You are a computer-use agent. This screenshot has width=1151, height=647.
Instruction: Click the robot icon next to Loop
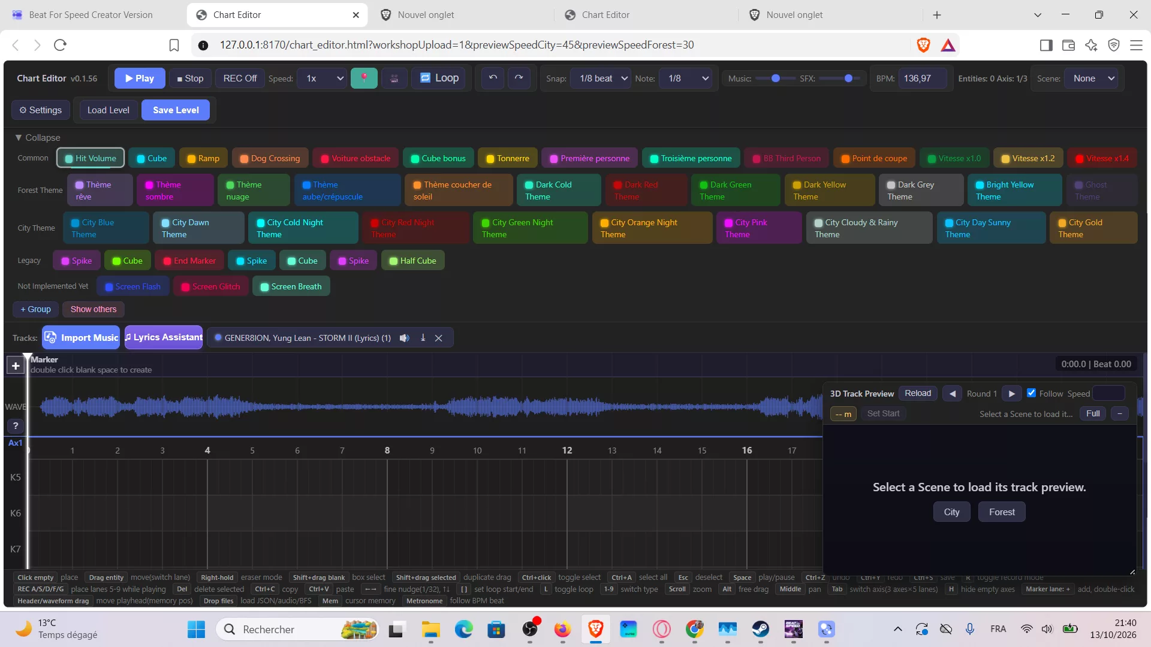click(394, 78)
